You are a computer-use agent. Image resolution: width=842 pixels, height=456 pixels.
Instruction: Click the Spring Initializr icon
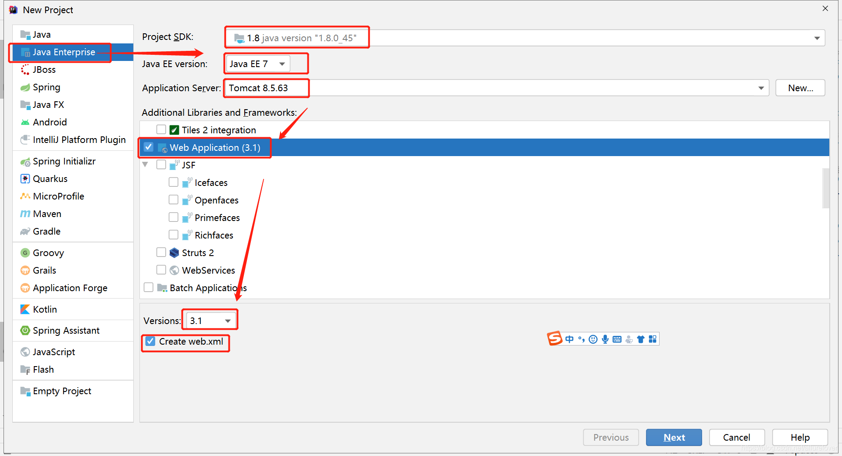pyautogui.click(x=25, y=161)
